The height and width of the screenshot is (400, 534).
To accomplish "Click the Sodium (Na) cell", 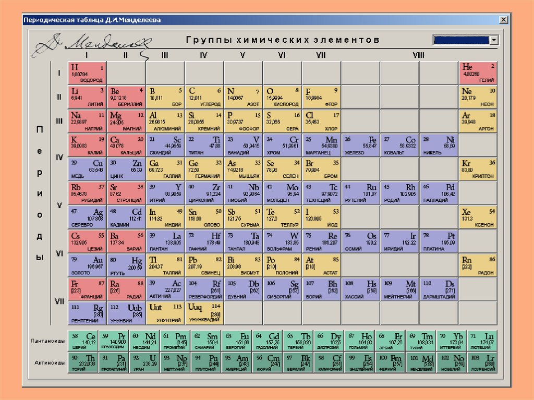I will point(87,122).
